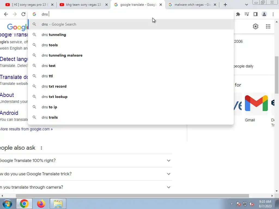Open People also ask options menu
This screenshot has width=279, height=209.
41,148
